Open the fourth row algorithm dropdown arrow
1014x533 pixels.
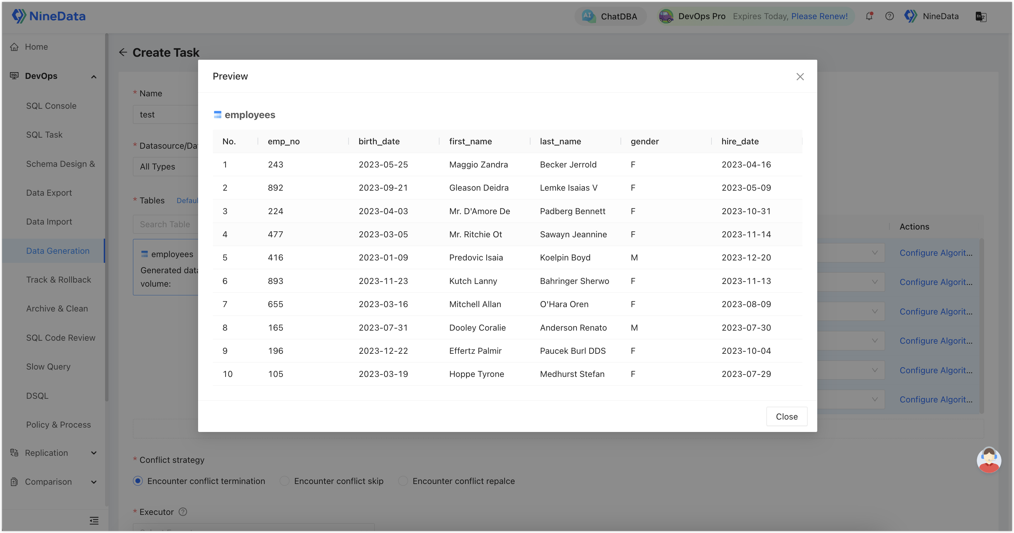point(874,341)
